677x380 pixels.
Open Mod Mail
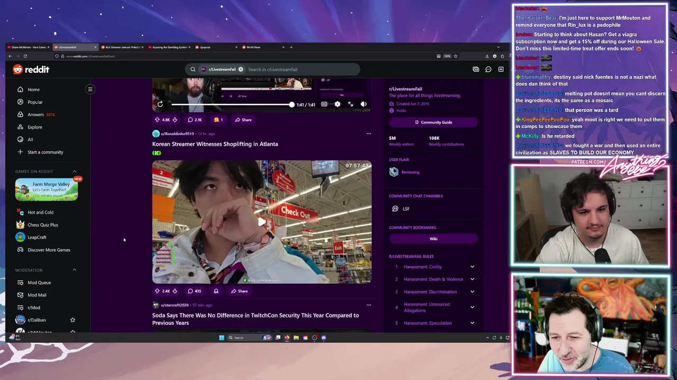(x=37, y=295)
